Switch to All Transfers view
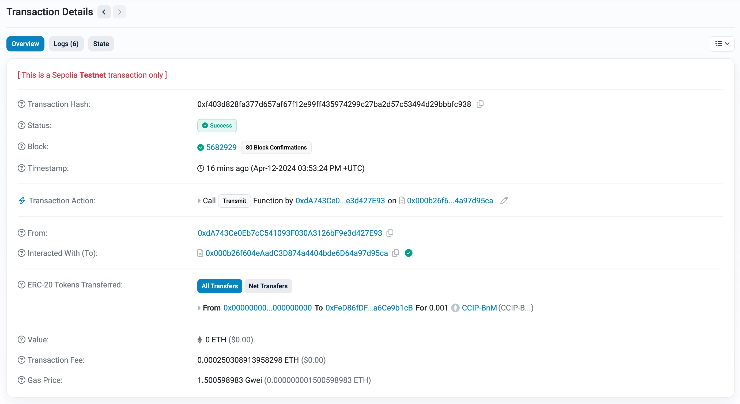Viewport: 740px width, 404px height. tap(219, 286)
